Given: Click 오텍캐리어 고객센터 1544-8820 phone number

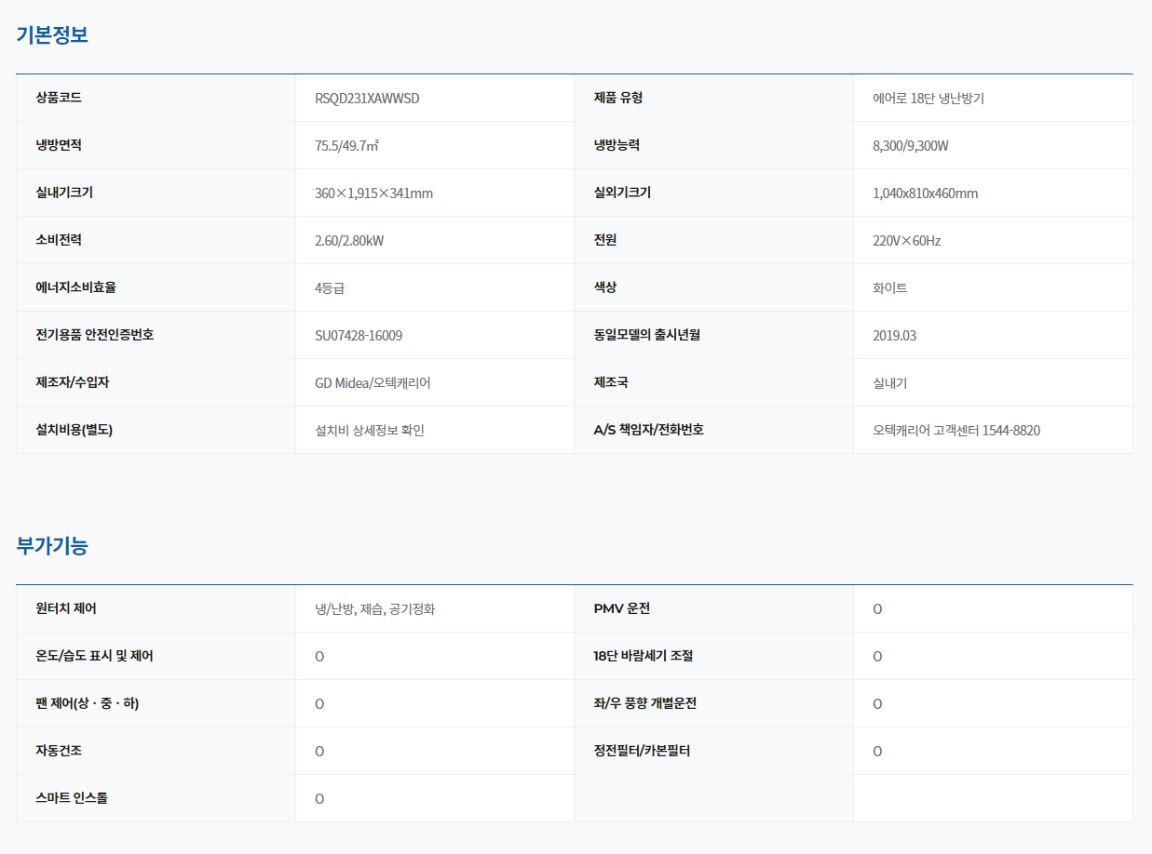Looking at the screenshot, I should pyautogui.click(x=956, y=431).
